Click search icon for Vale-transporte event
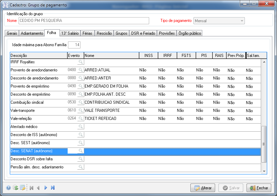Image resolution: width=277 pixels, height=196 pixels. [x=80, y=110]
